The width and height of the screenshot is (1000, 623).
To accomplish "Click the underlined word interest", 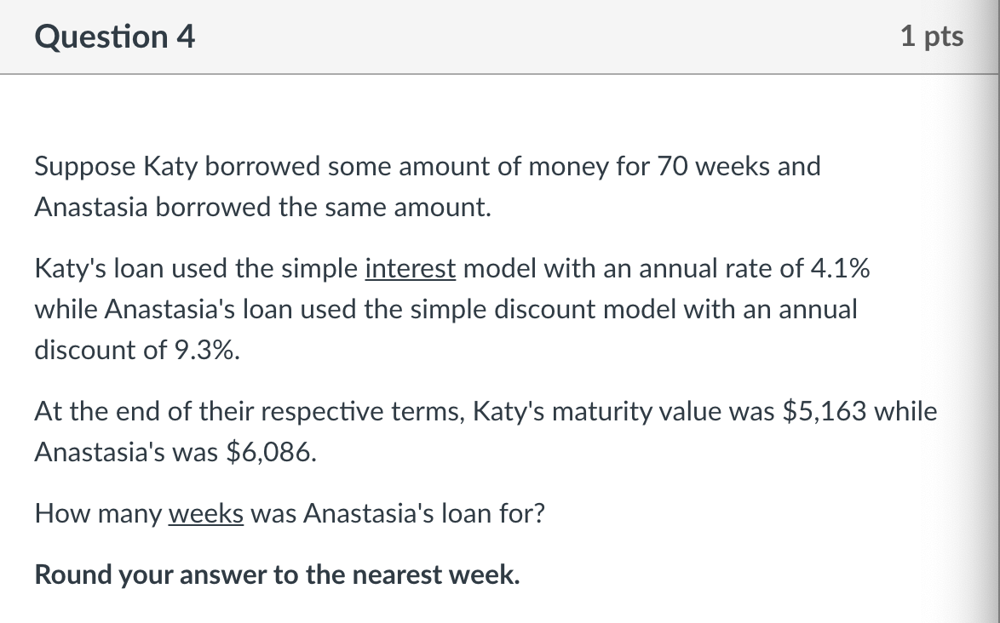I will [x=410, y=268].
